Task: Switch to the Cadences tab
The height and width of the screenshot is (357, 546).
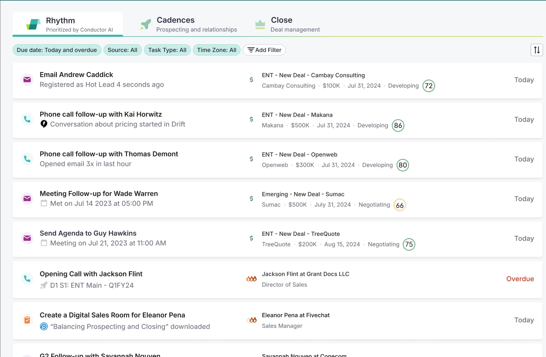Action: point(188,24)
